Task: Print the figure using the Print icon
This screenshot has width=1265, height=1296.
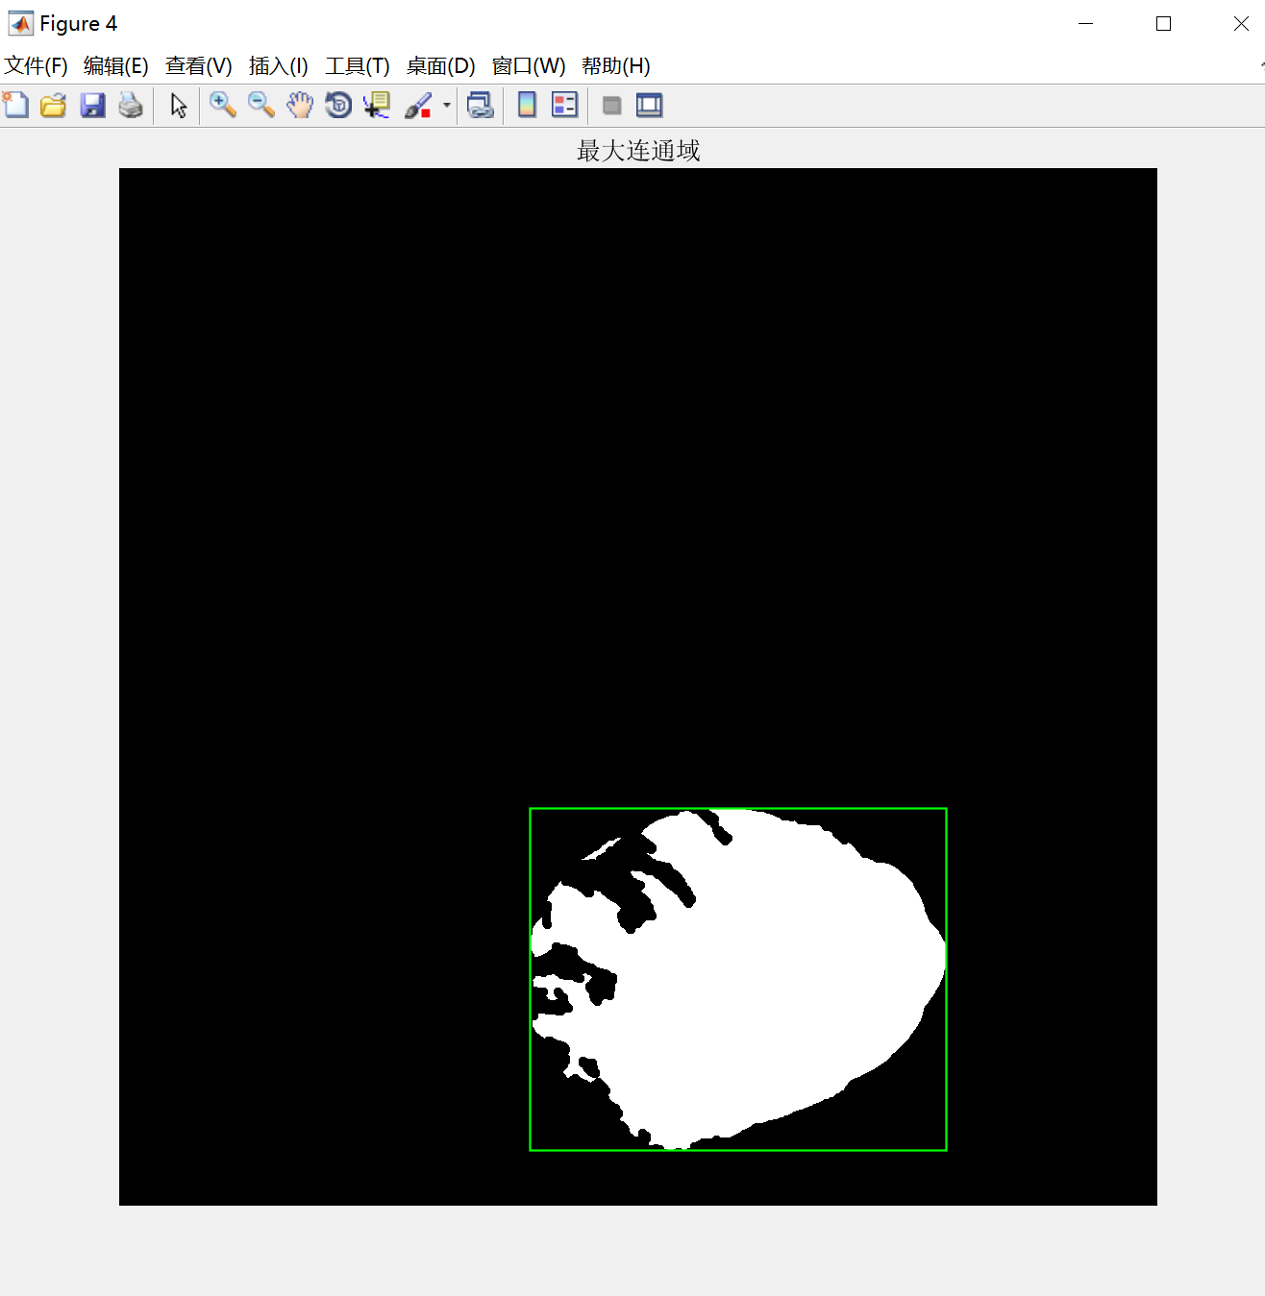Action: (132, 106)
